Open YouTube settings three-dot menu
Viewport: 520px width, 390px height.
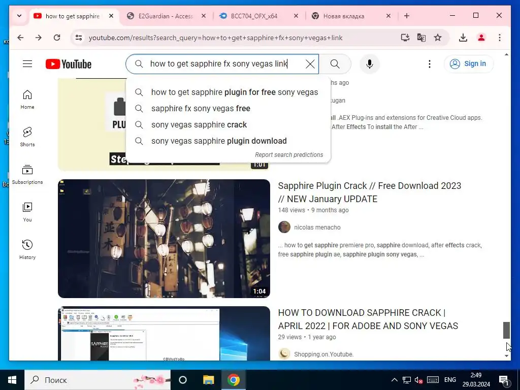click(x=430, y=63)
